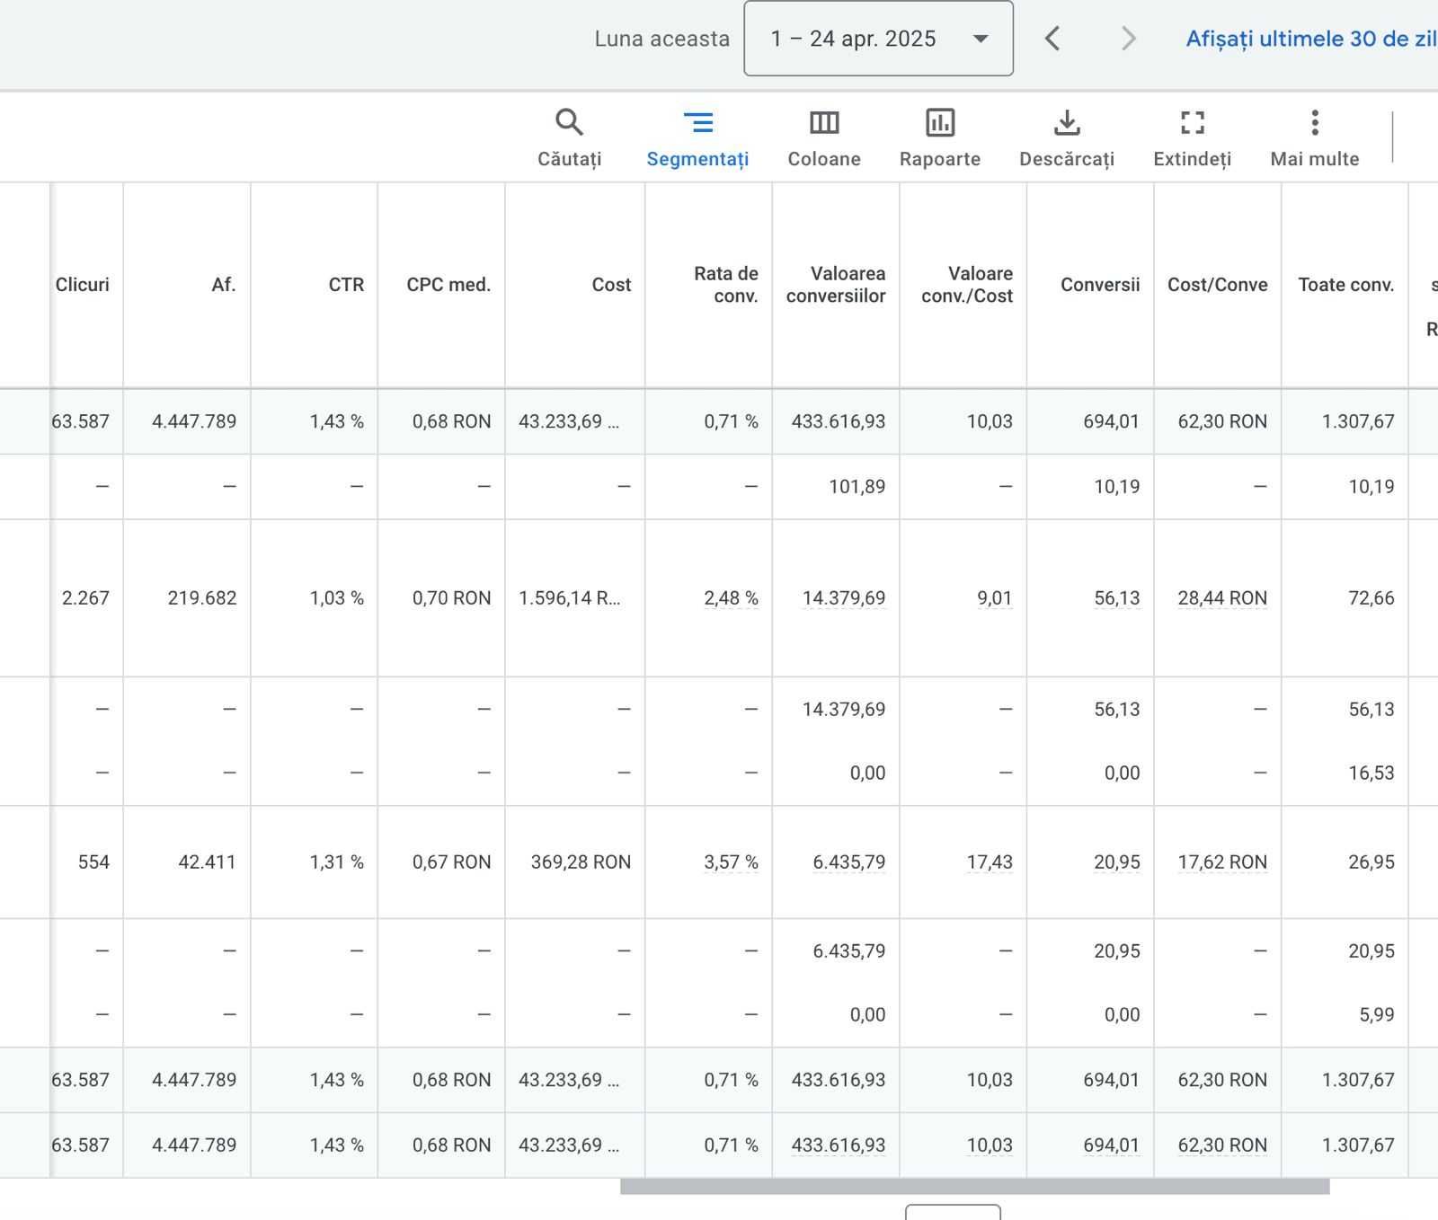The width and height of the screenshot is (1438, 1220).
Task: Open the Mai multe options menu
Action: click(x=1315, y=138)
